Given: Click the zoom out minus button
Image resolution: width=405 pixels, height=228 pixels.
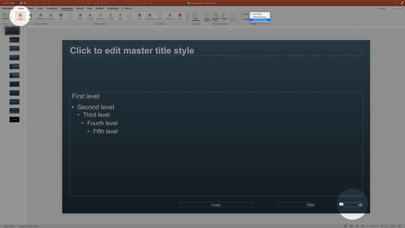Looking at the screenshot, I should 367,226.
